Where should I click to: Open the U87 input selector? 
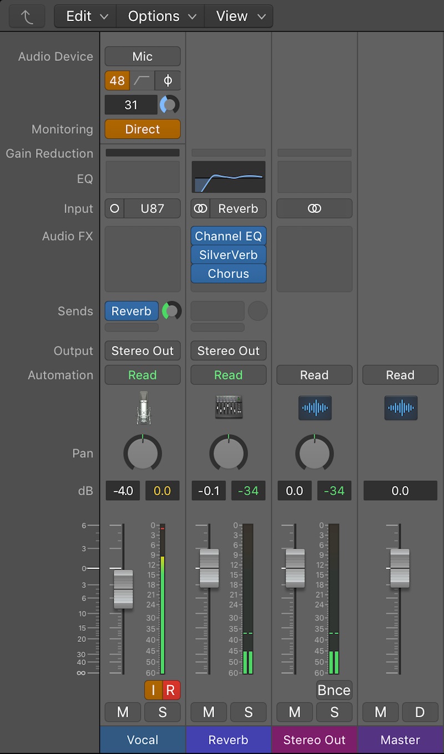tap(152, 209)
